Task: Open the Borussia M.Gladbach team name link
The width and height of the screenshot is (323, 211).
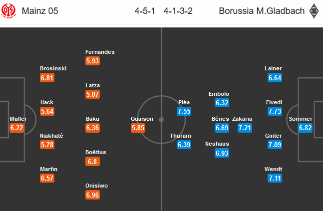Action: (x=262, y=11)
